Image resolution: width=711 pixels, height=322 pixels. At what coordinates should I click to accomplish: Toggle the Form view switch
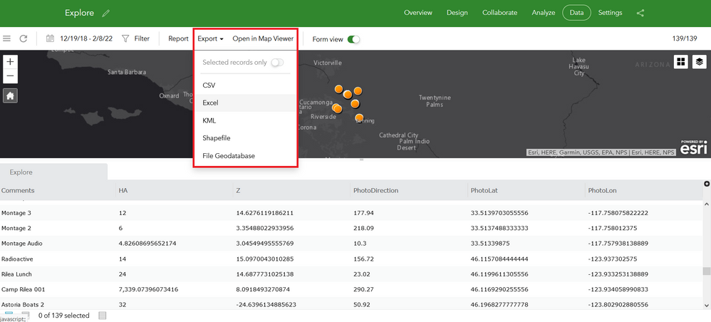(x=353, y=39)
